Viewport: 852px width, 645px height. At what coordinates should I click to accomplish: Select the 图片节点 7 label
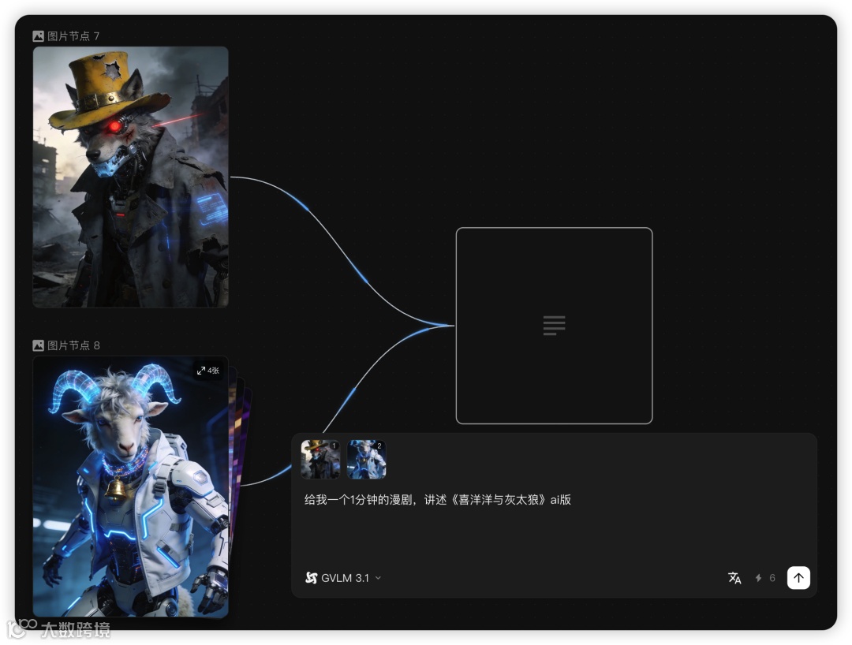pyautogui.click(x=73, y=36)
